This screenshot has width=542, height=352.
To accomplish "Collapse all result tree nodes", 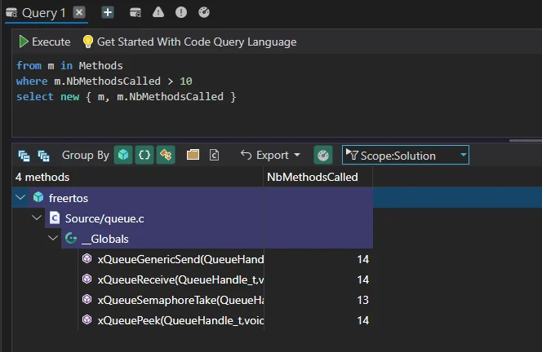I will click(24, 156).
